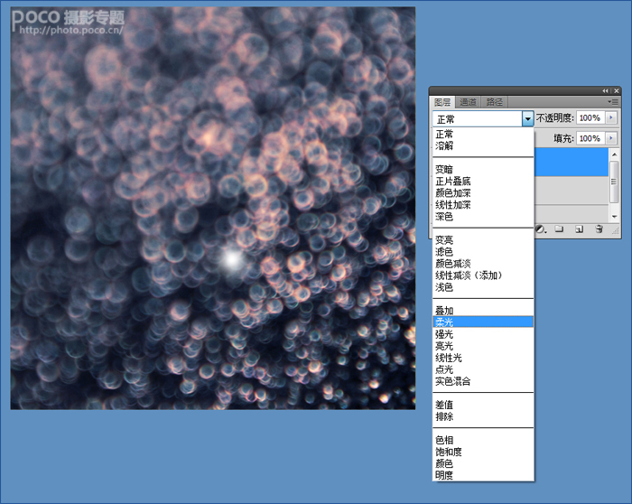Choose 强光 blend mode

click(x=483, y=334)
